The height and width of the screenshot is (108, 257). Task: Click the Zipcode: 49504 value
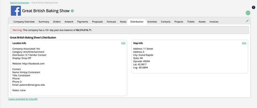click(x=146, y=61)
